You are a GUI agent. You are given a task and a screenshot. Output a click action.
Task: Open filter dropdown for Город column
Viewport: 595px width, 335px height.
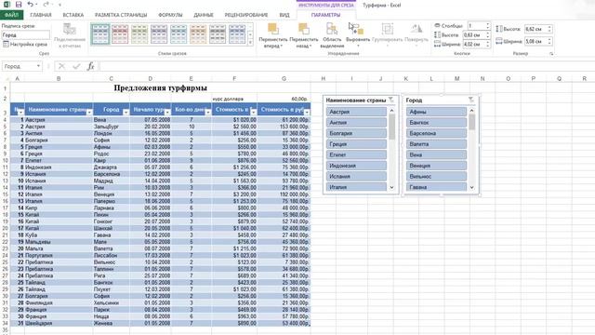126,112
